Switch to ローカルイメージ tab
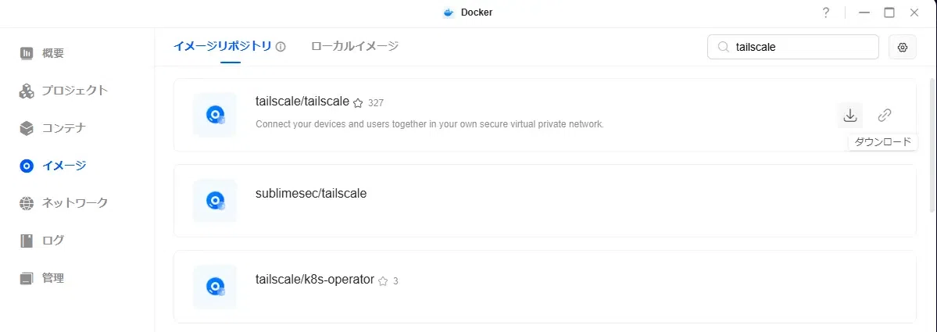Viewport: 937px width, 332px height. [355, 46]
